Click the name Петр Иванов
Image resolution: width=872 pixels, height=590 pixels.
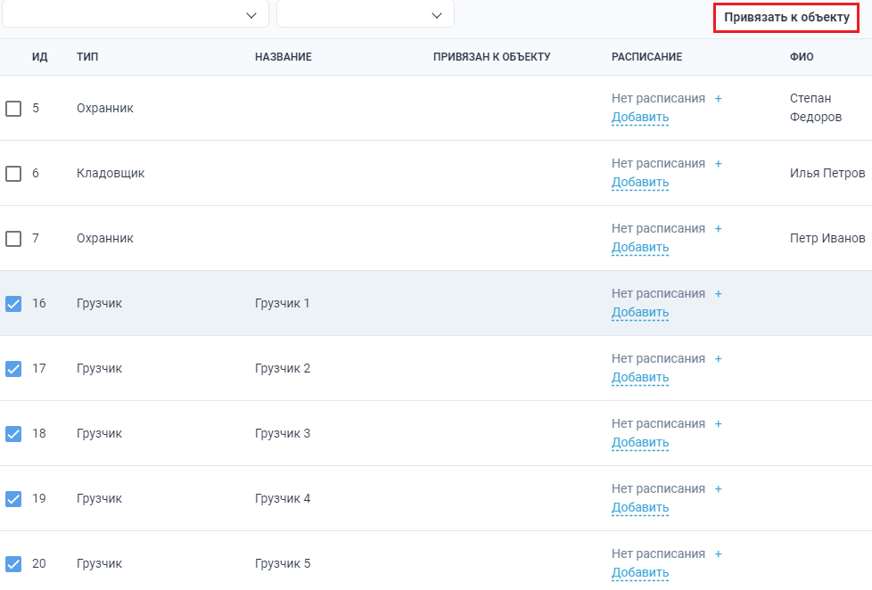pos(827,239)
